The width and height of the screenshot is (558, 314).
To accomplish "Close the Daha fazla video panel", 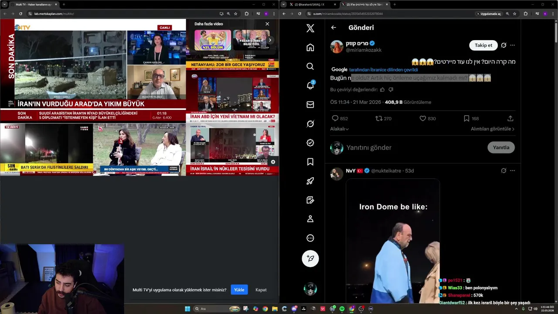I will (267, 24).
